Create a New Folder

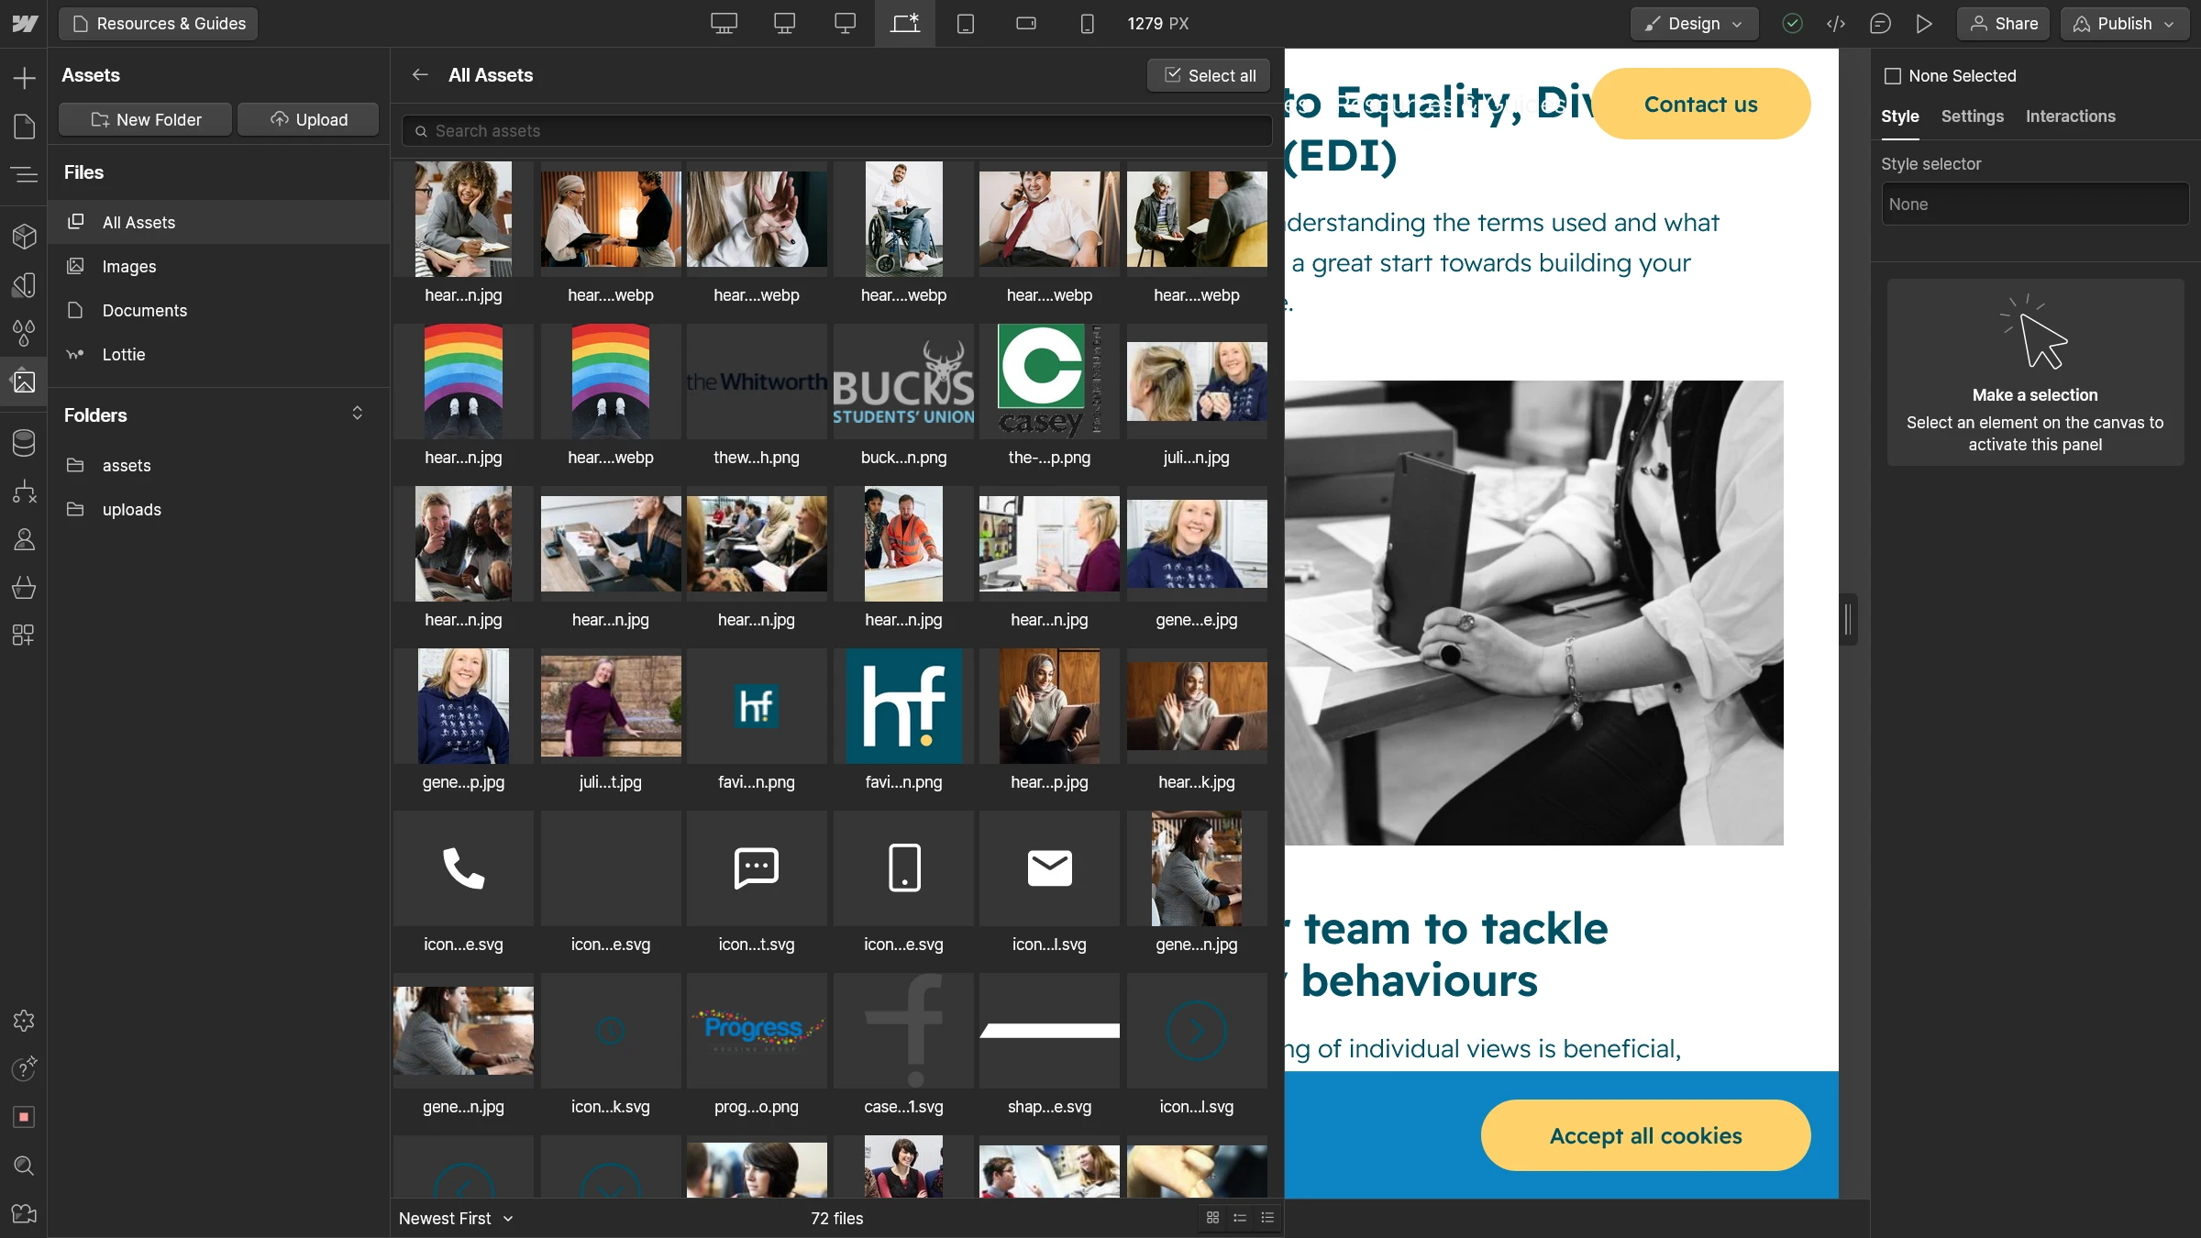144,119
